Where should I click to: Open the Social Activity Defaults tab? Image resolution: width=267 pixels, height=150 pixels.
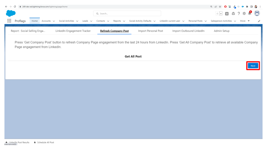[140, 21]
